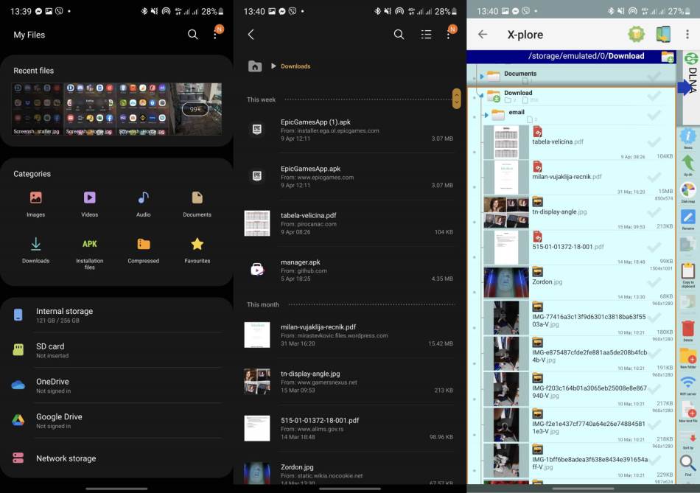The width and height of the screenshot is (700, 493).
Task: Open Favourites category
Action: coord(197,251)
